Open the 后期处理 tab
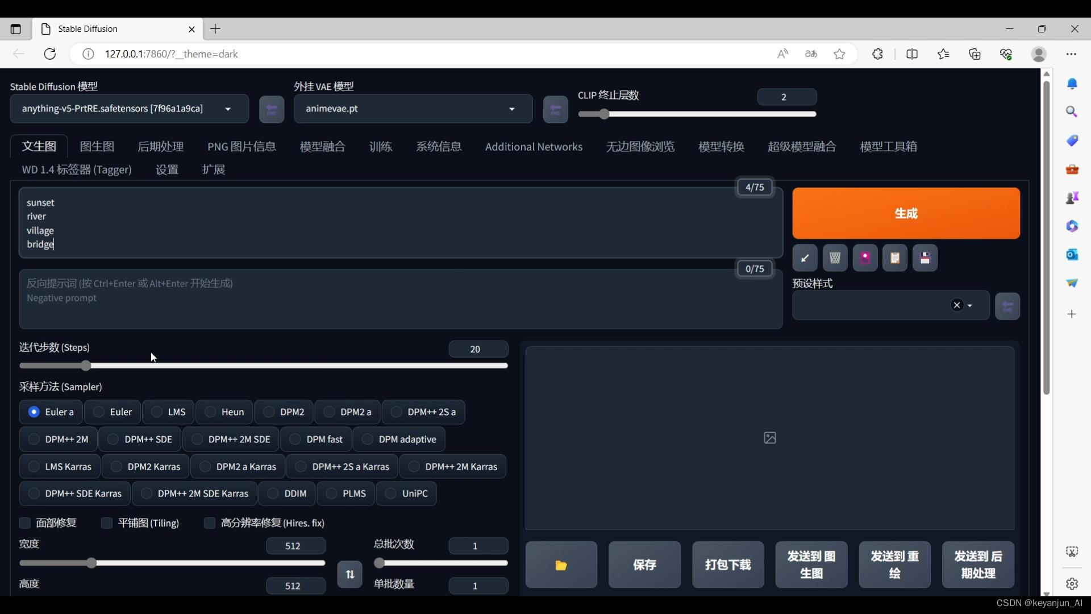The width and height of the screenshot is (1091, 614). click(x=161, y=147)
